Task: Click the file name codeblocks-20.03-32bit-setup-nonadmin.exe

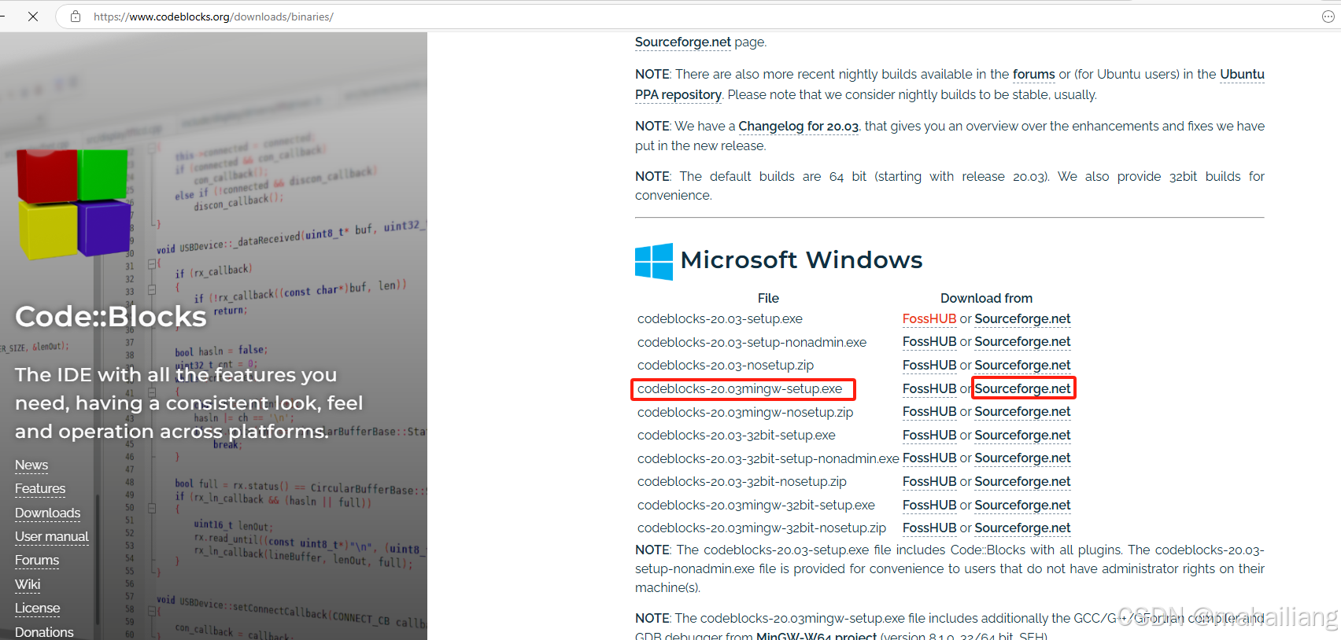Action: 768,459
